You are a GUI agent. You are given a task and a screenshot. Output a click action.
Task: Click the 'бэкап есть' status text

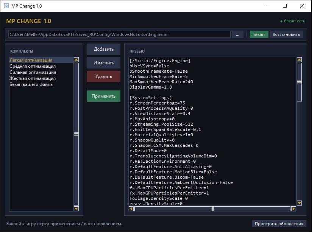coord(295,21)
